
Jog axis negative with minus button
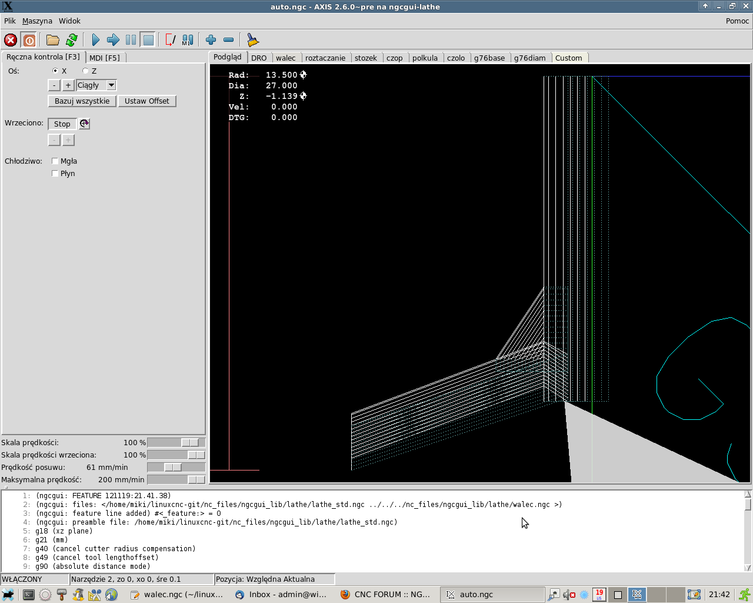coord(54,85)
